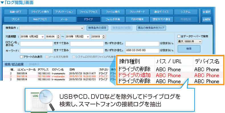Select the ファイルアクセス category button
The height and width of the screenshot is (113, 225).
click(88, 12)
